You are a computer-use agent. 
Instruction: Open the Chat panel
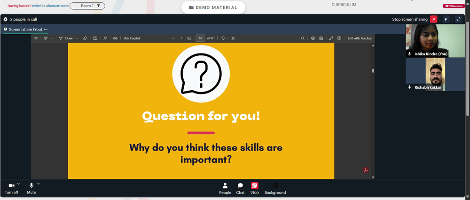[240, 189]
